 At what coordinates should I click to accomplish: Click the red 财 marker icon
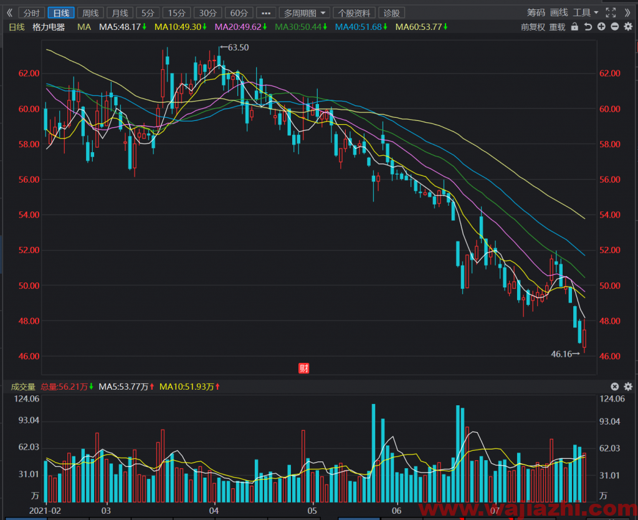tap(304, 368)
